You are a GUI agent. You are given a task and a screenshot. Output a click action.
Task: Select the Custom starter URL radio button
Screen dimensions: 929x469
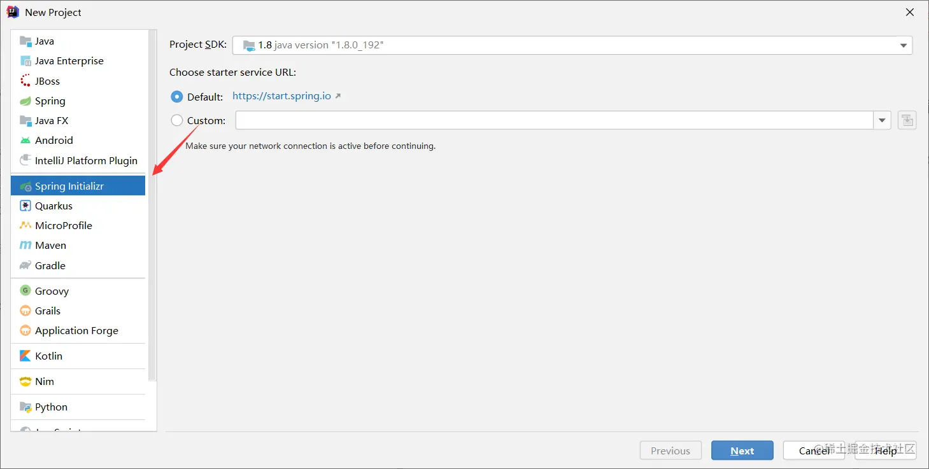(177, 120)
